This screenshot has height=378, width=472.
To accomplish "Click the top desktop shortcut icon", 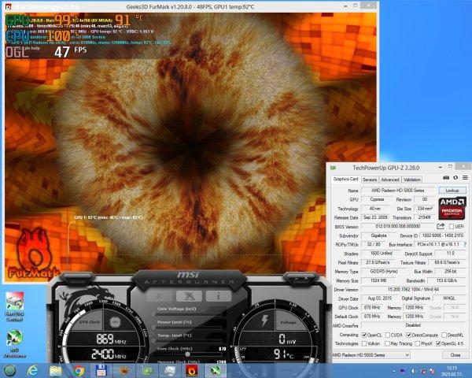I will coord(14,306).
